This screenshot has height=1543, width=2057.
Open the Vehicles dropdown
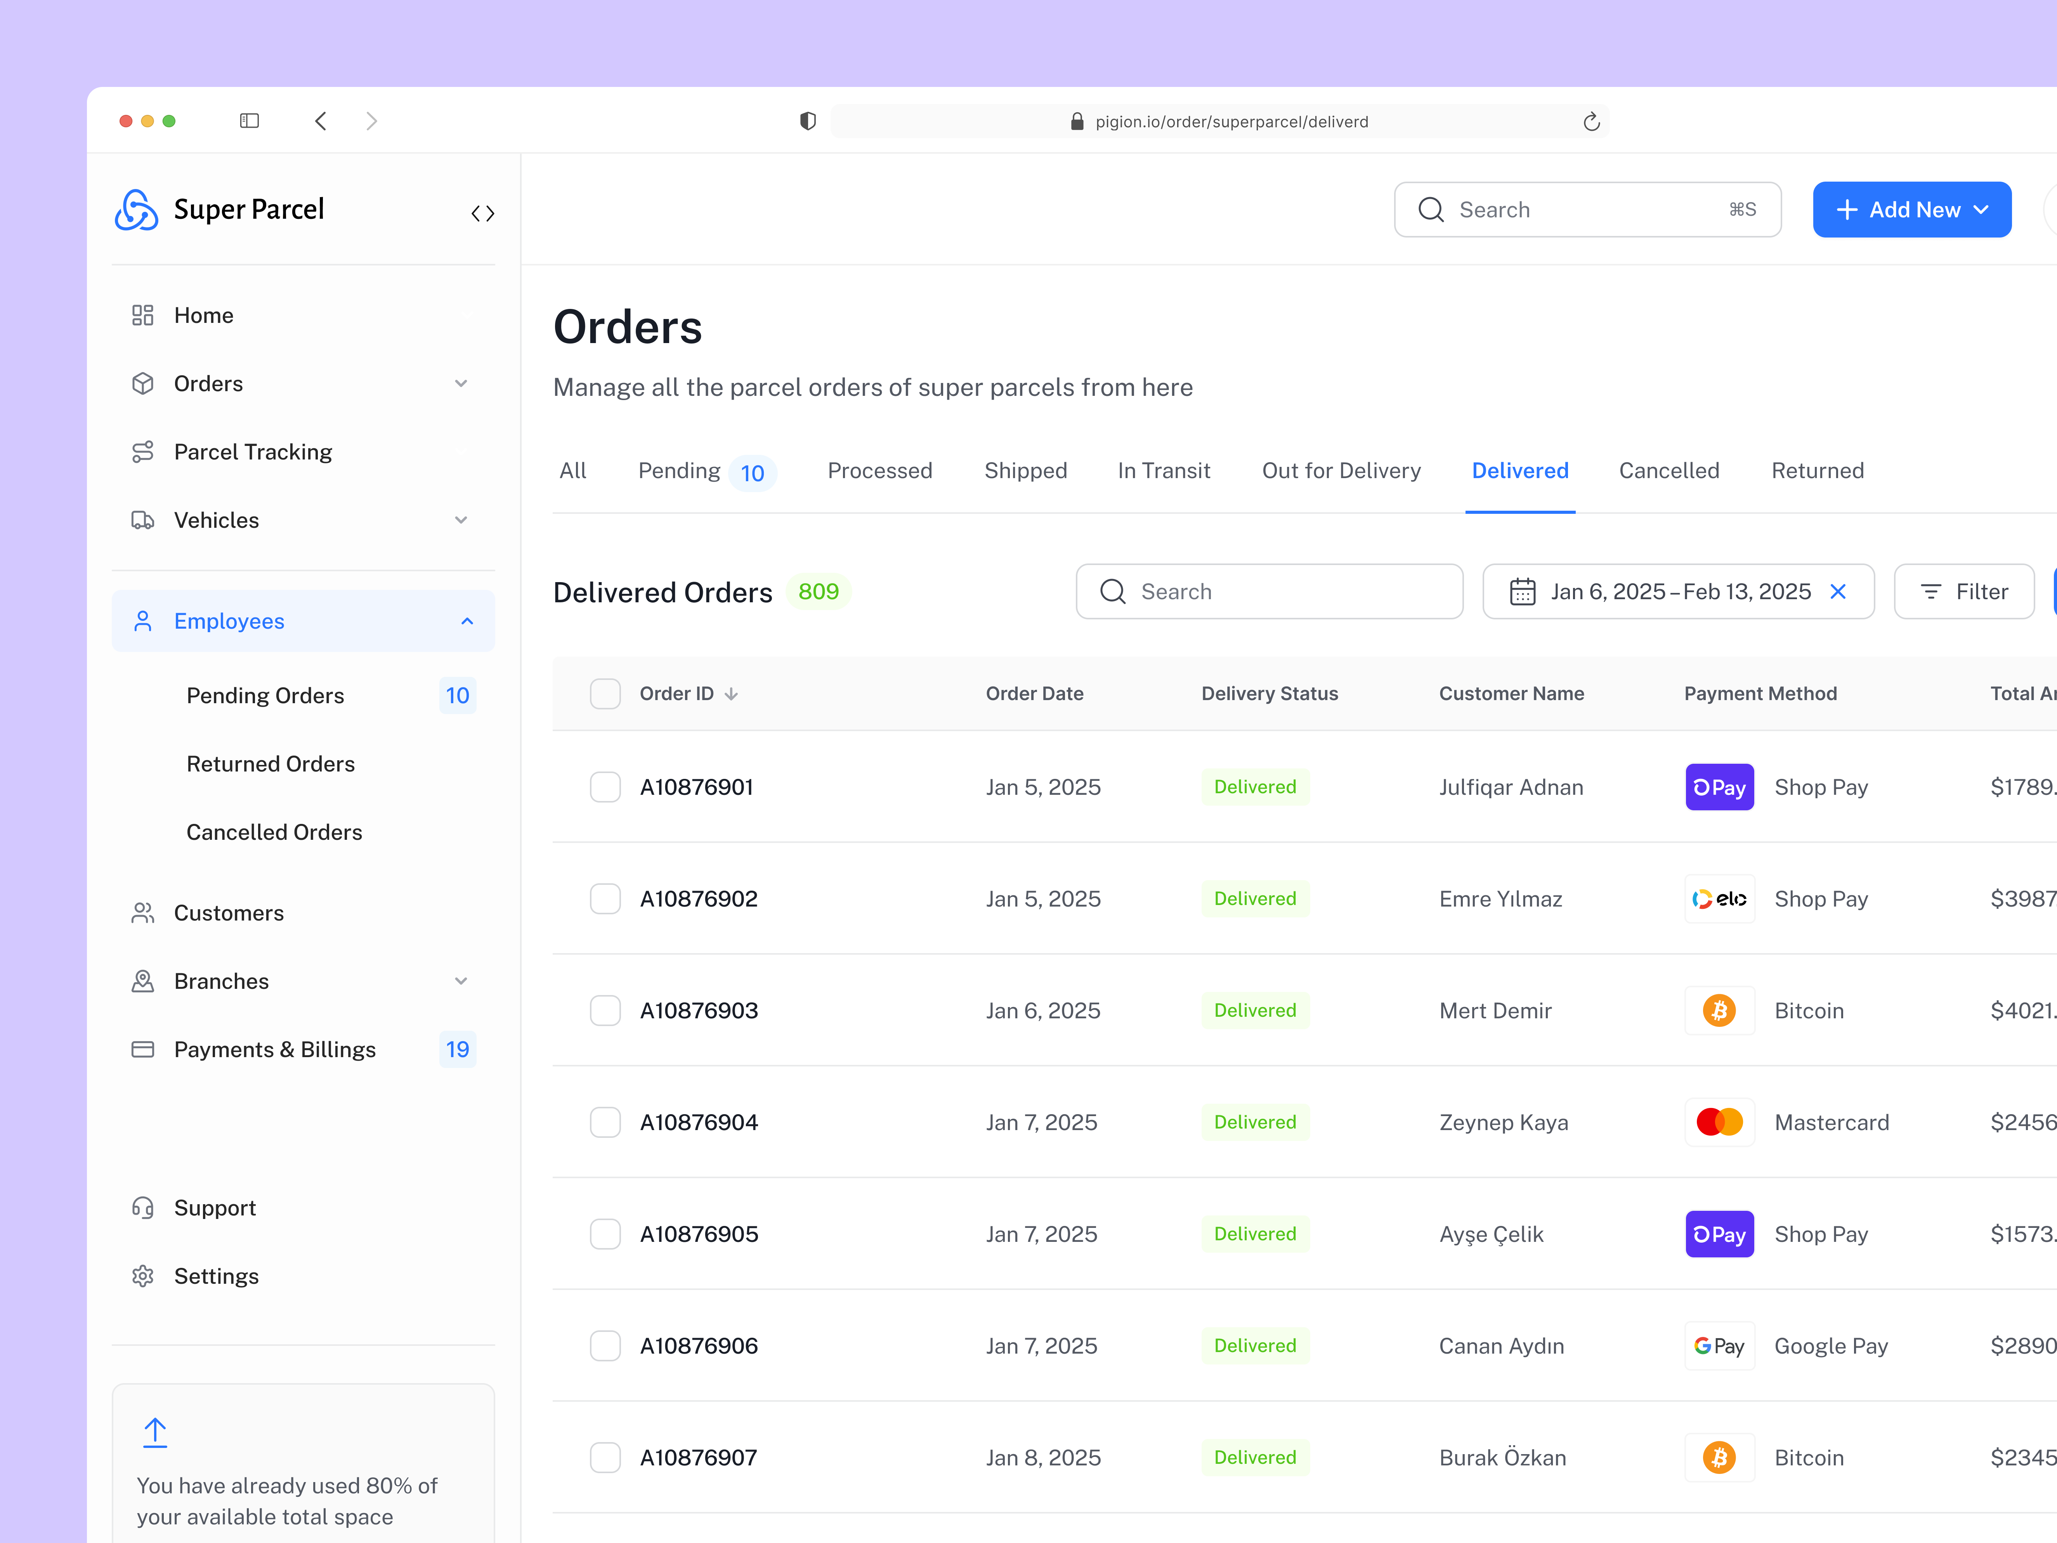pyautogui.click(x=461, y=520)
